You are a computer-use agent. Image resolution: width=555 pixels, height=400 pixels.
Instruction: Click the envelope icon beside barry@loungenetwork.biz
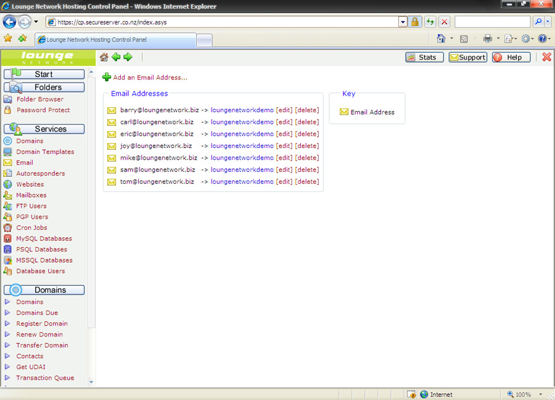point(112,110)
